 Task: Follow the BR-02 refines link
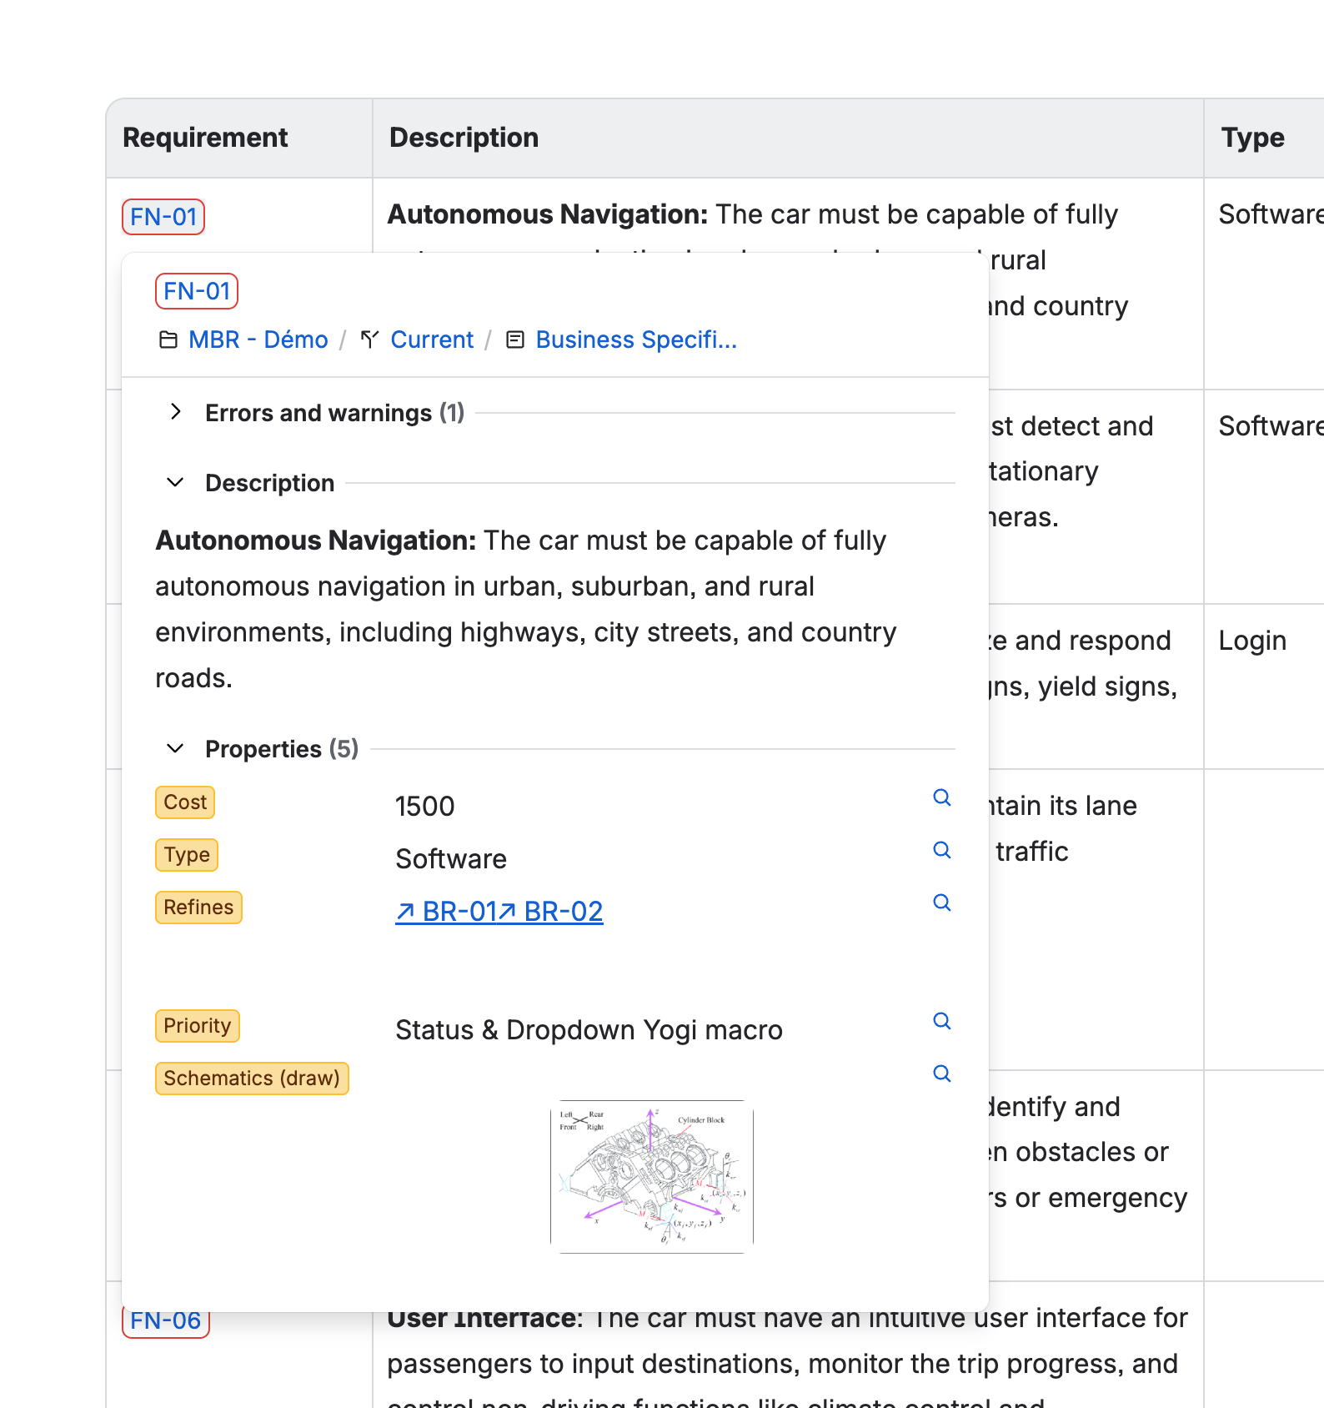(551, 912)
